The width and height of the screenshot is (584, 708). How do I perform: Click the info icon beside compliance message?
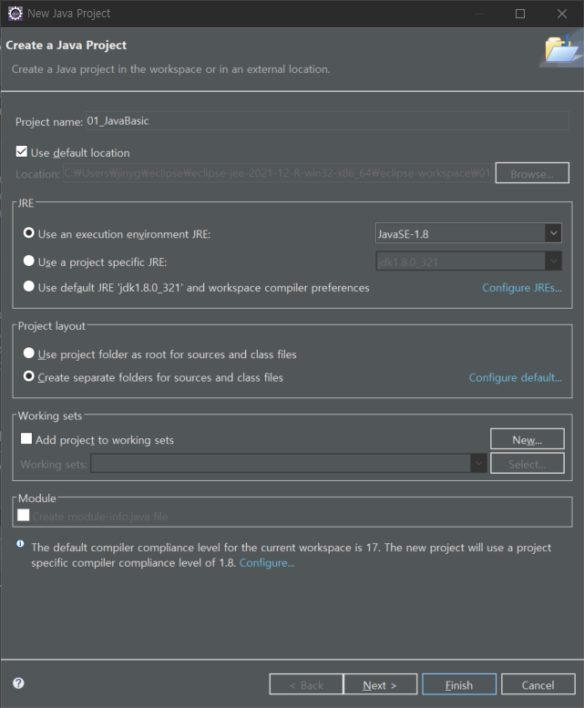pos(20,544)
